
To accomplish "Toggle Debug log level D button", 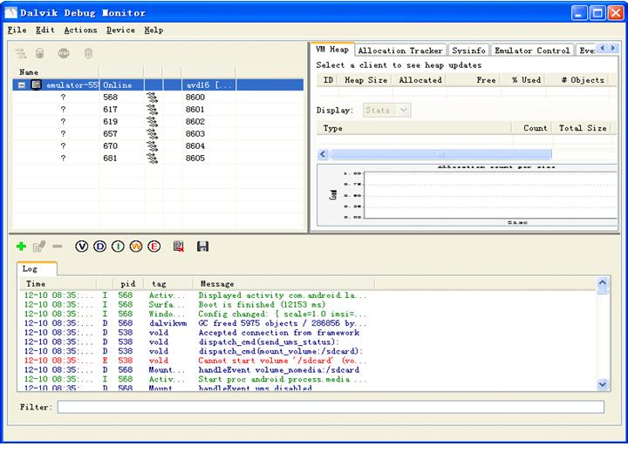I will (x=99, y=247).
